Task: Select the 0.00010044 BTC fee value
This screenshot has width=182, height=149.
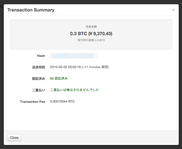Action: [62, 101]
